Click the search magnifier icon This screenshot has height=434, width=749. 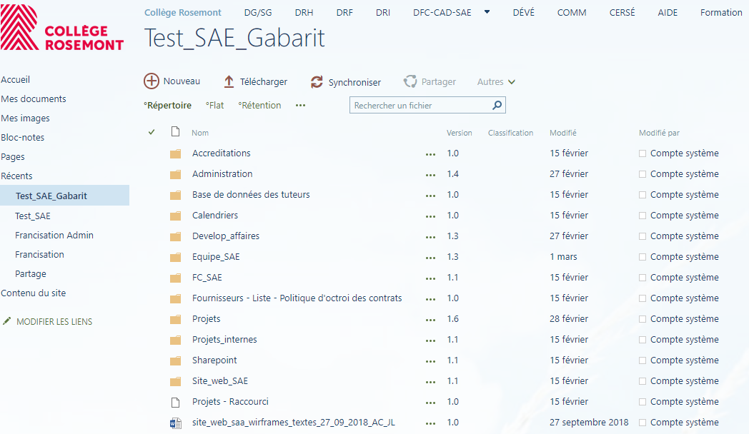pos(497,106)
